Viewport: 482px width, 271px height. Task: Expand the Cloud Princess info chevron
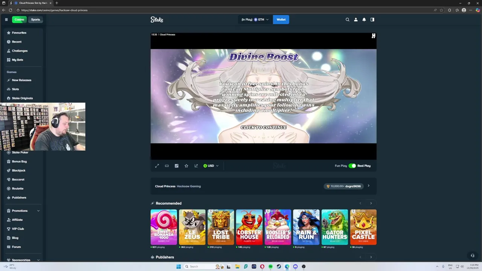pos(368,186)
